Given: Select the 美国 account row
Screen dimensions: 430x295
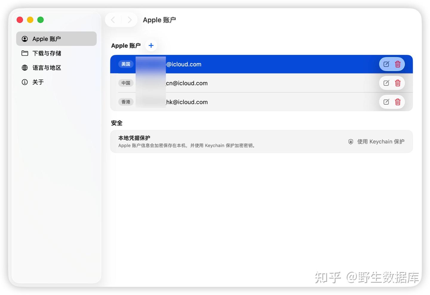Looking at the screenshot, I should [261, 64].
